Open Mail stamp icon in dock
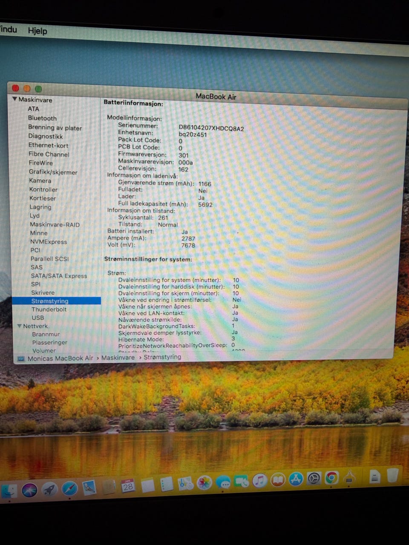Image resolution: width=409 pixels, height=545 pixels. point(89,488)
